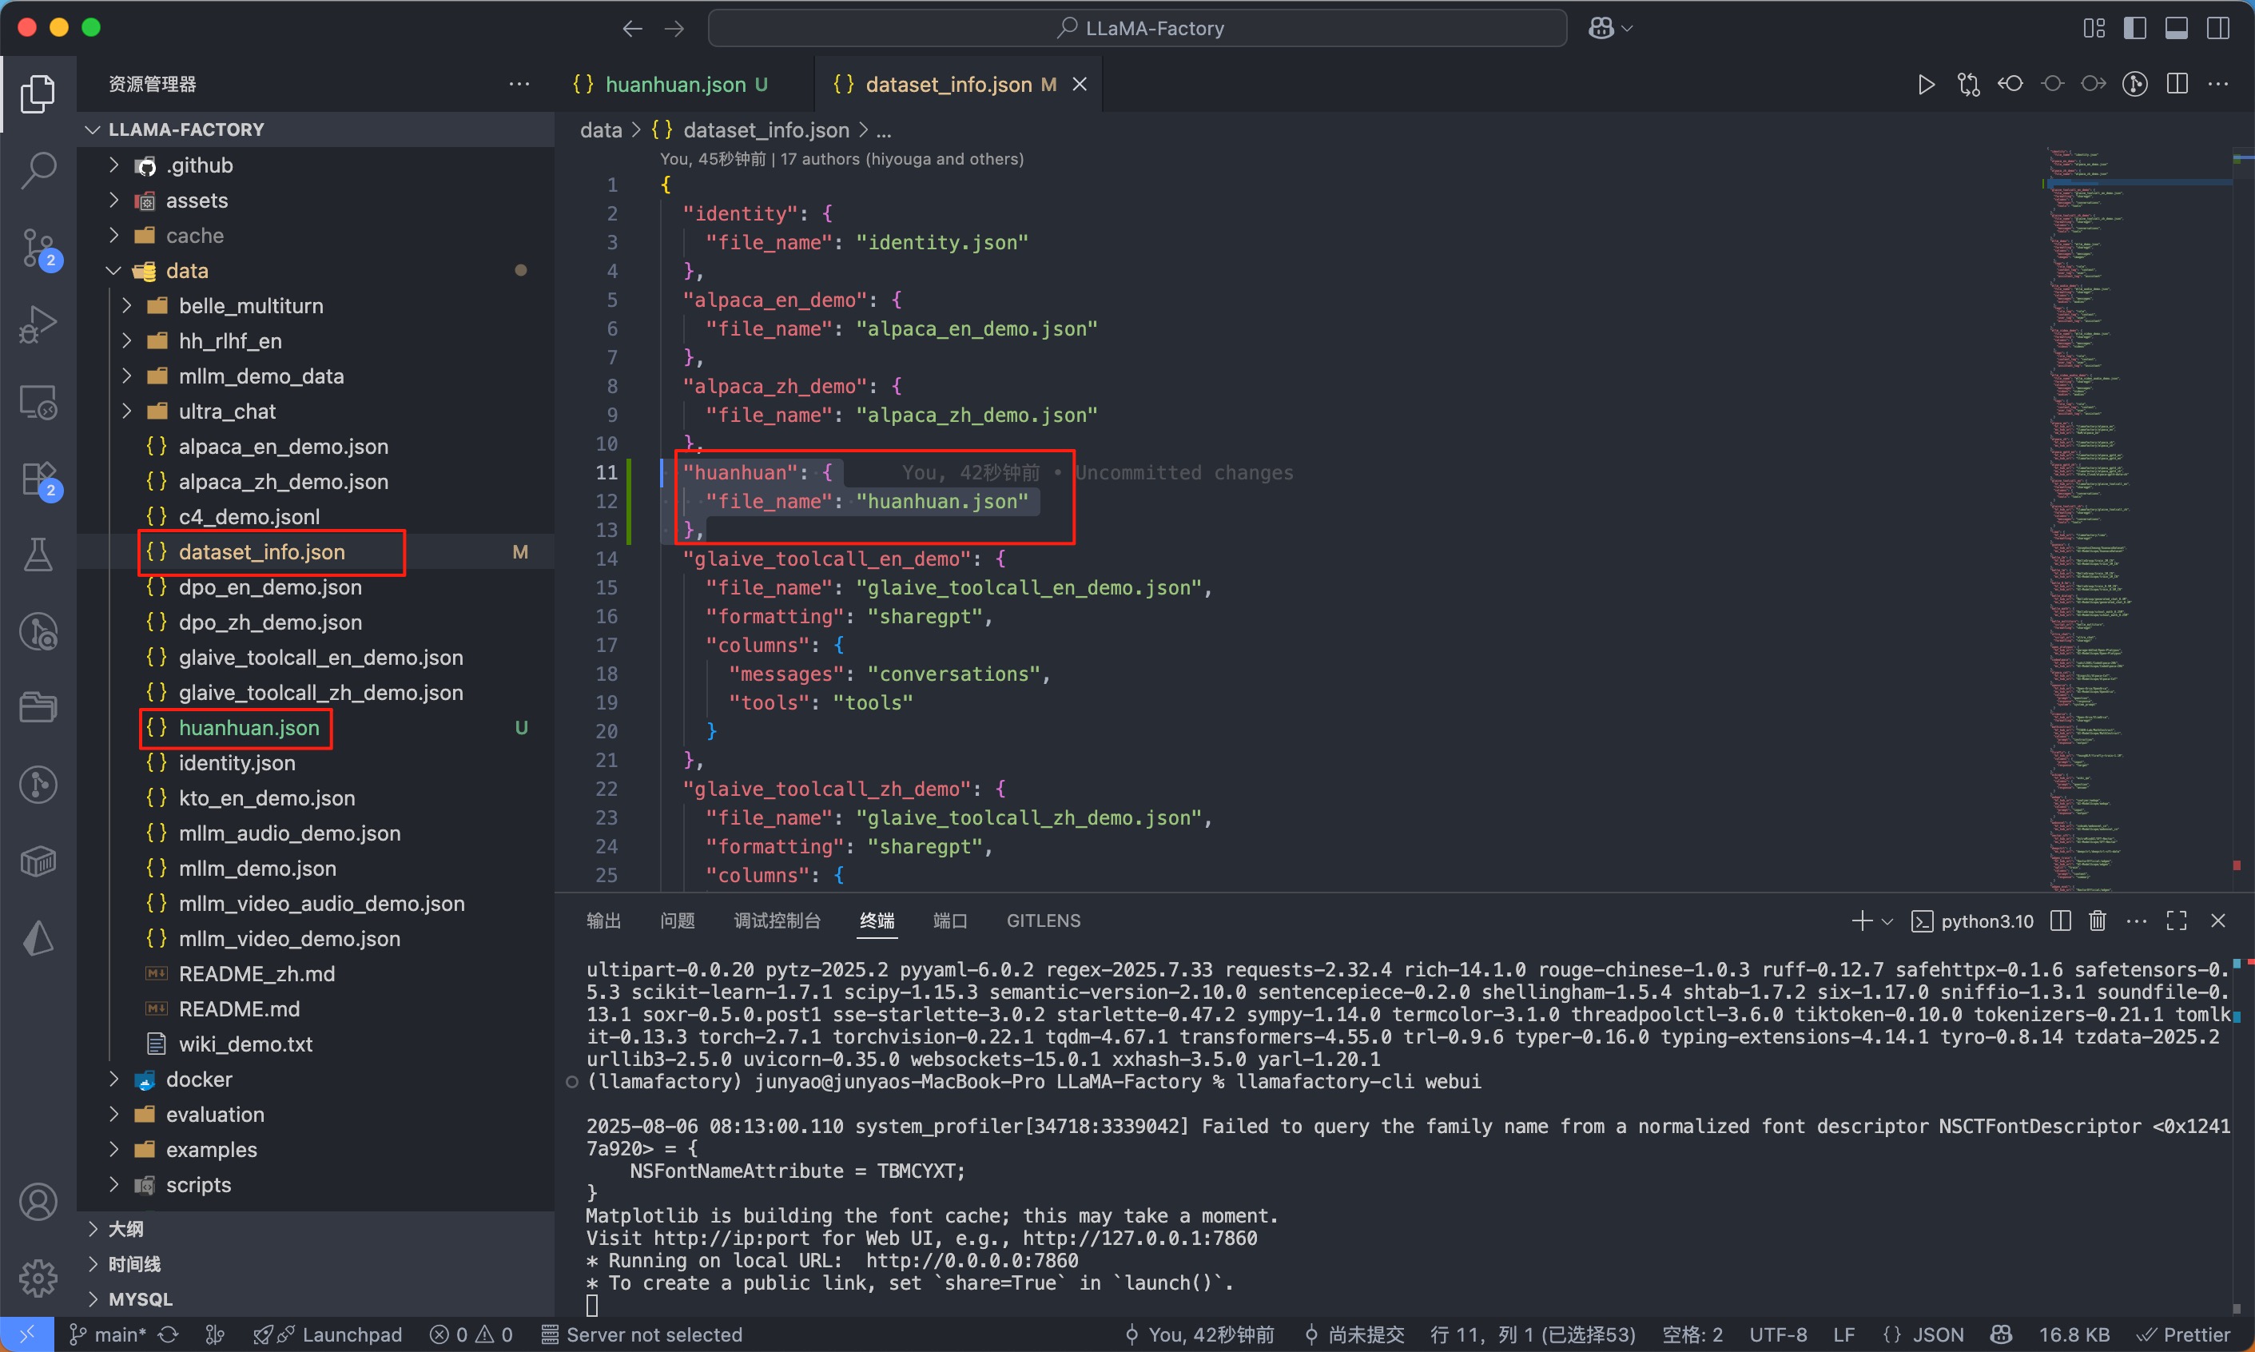Viewport: 2255px width, 1352px height.
Task: Open huanhuan.json in the file tree
Action: pos(316,728)
